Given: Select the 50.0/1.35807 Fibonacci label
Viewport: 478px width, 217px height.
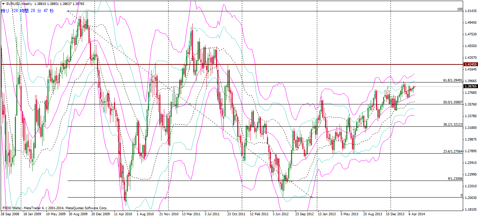Looking at the screenshot, I should pos(453,102).
